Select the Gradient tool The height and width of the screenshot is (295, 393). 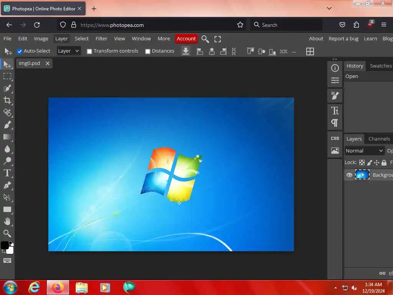[x=7, y=137]
